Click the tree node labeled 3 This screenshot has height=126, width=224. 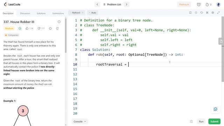pos(23,111)
